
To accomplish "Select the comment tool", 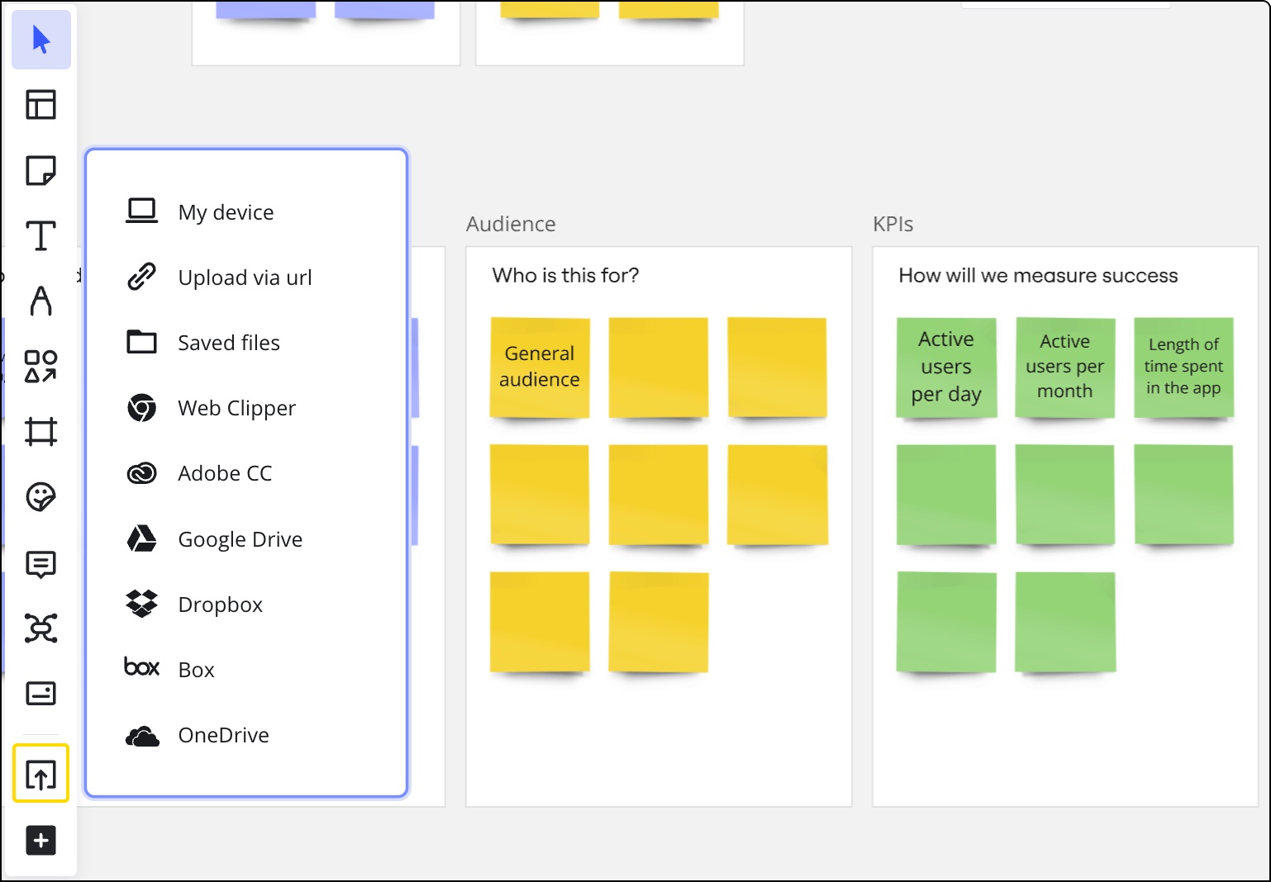I will click(40, 563).
